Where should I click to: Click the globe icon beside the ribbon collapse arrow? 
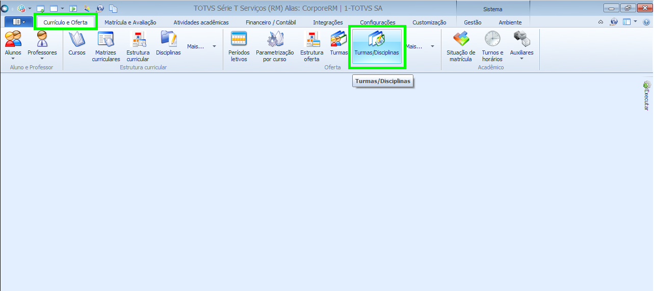click(614, 22)
